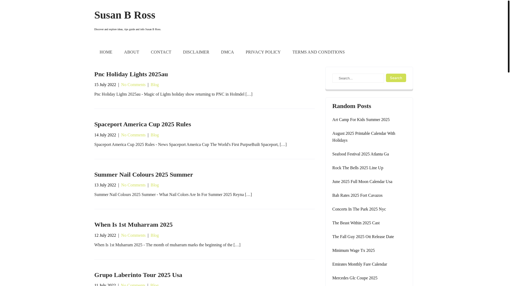510x286 pixels.
Task: Open post Spaceport America Cup 2025 Rules
Action: (143, 124)
